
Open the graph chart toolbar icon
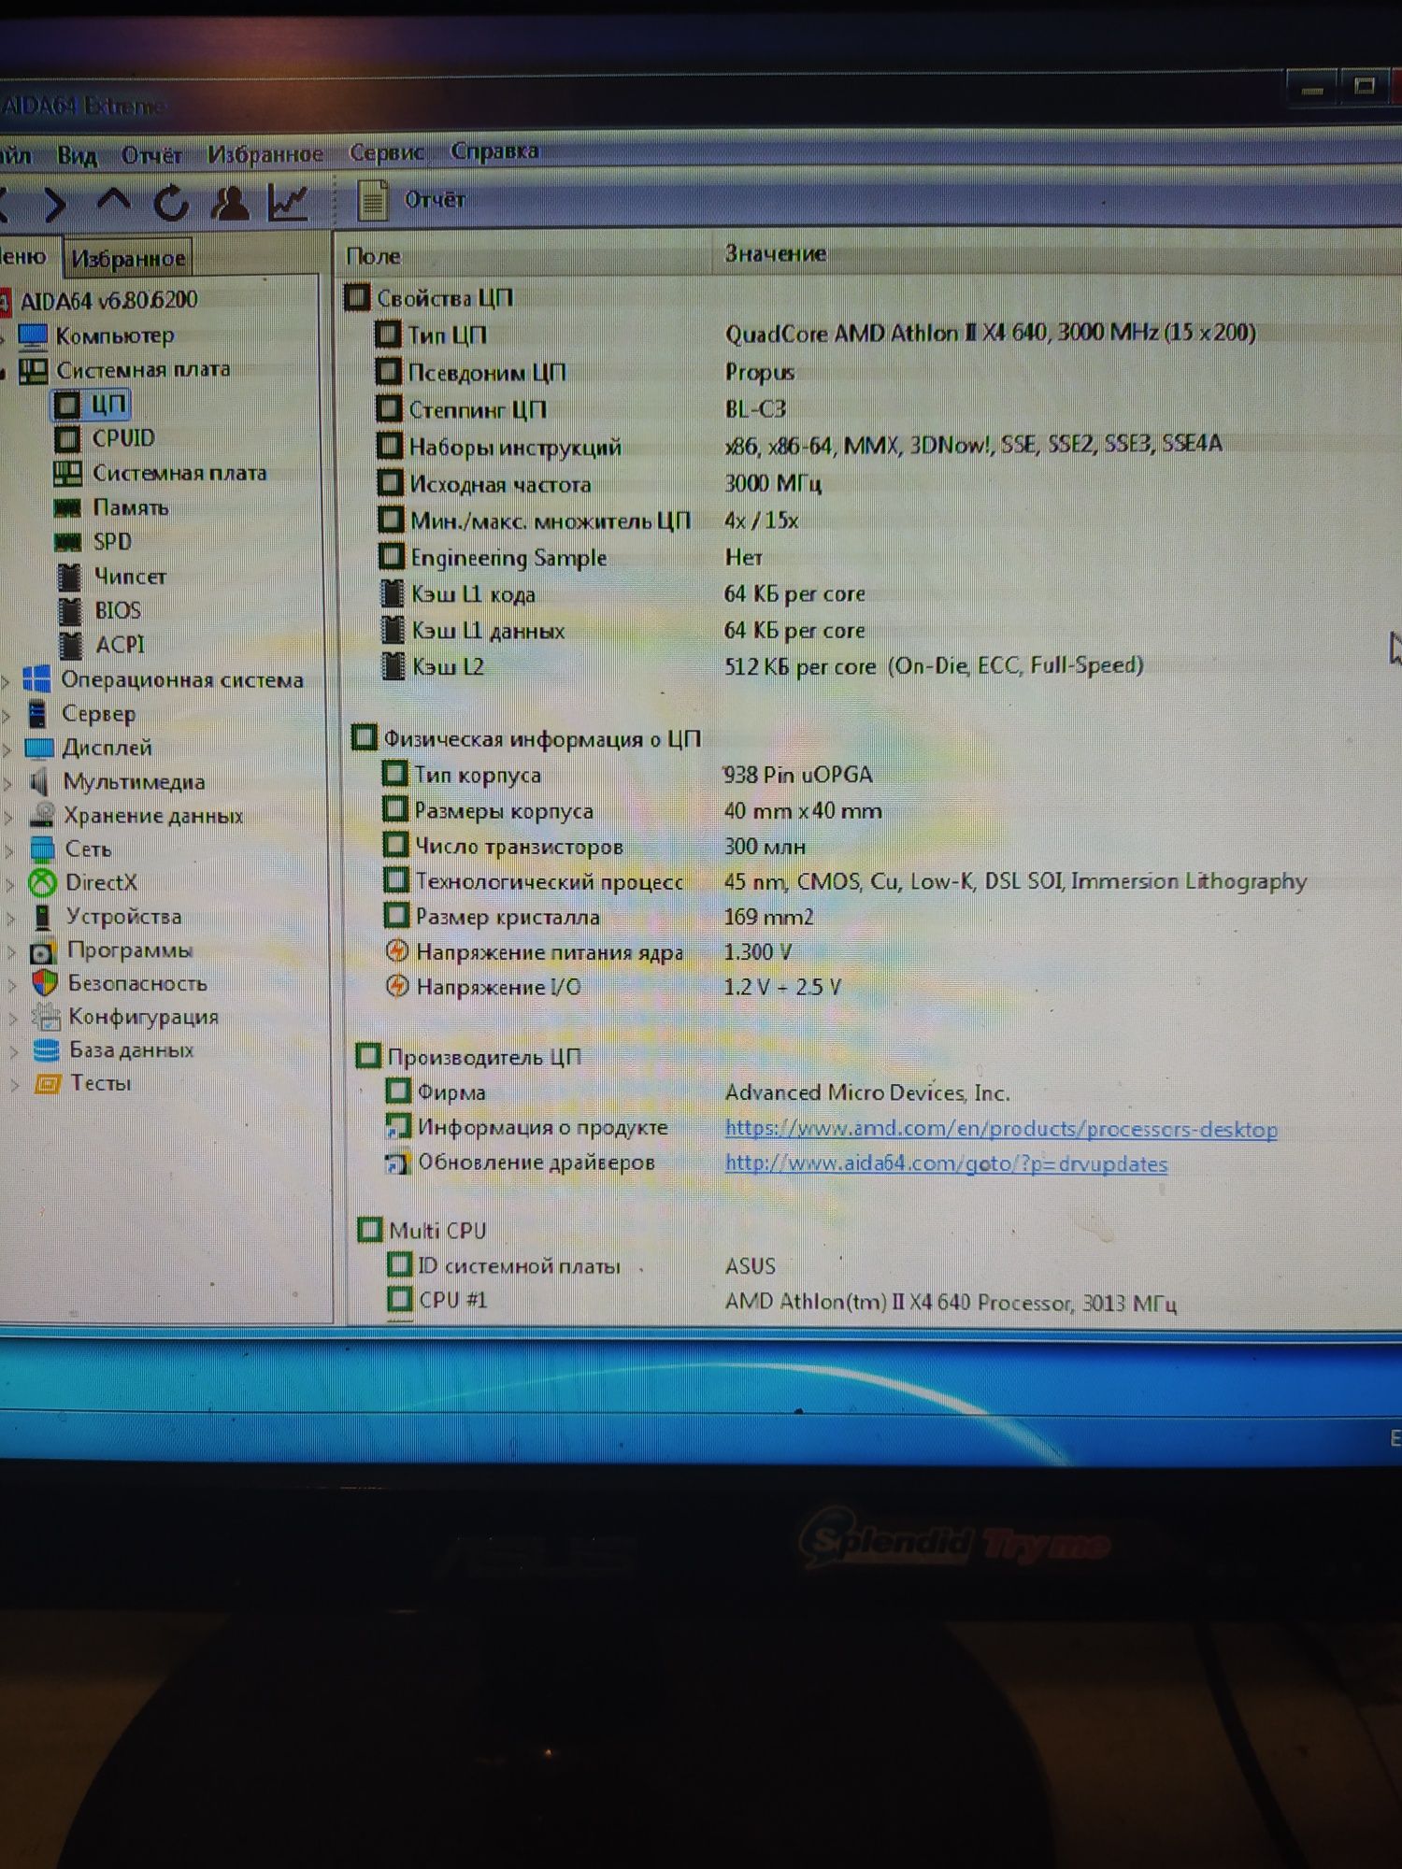click(288, 202)
